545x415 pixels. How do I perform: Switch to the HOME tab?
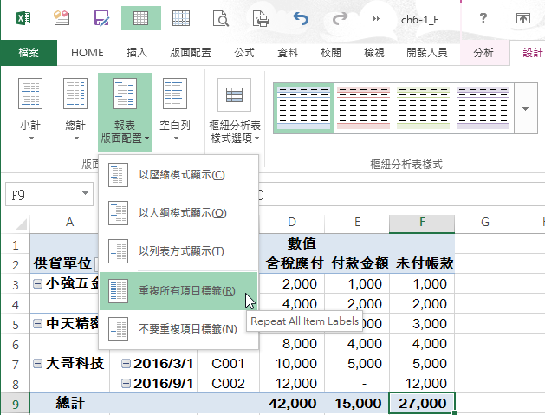(88, 53)
